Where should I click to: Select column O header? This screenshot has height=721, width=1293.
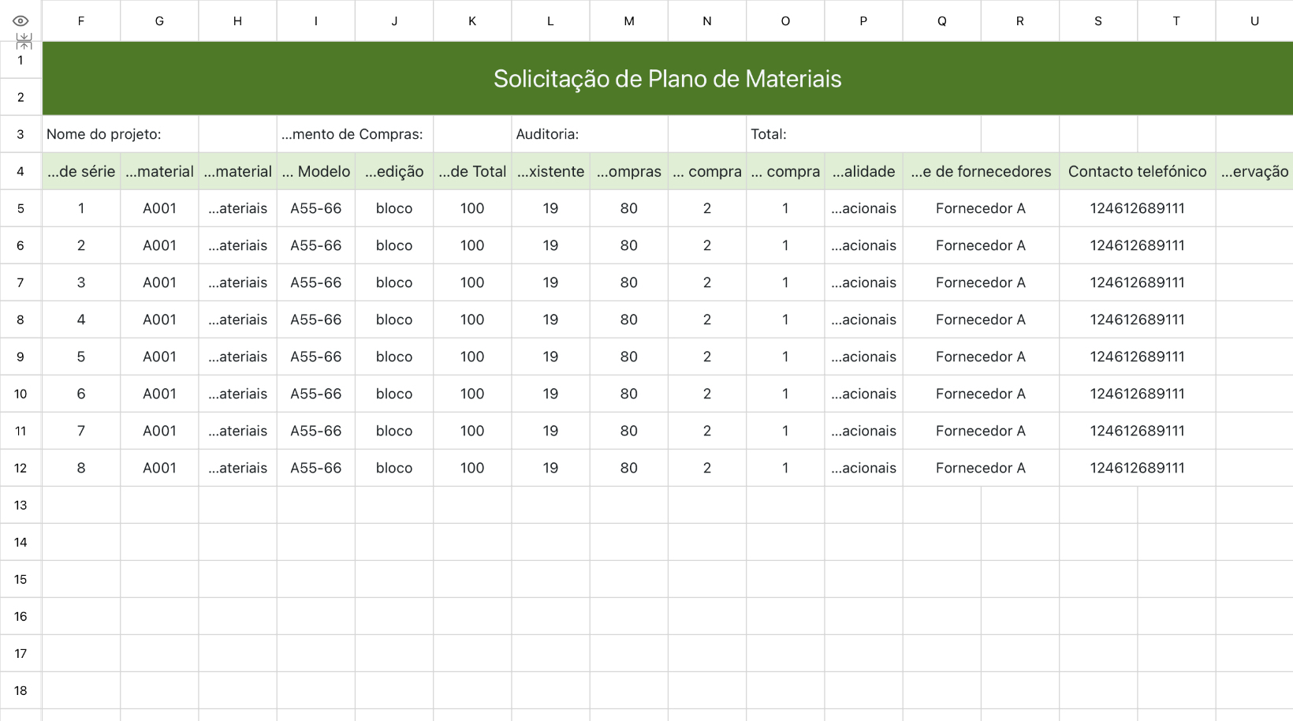point(785,21)
